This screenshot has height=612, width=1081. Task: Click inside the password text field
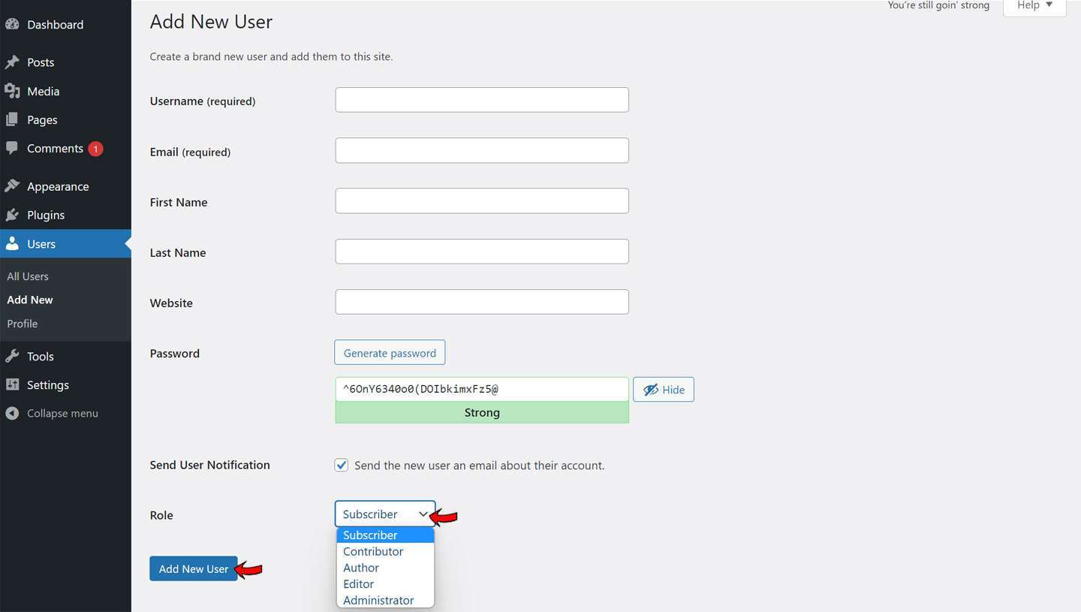click(482, 389)
